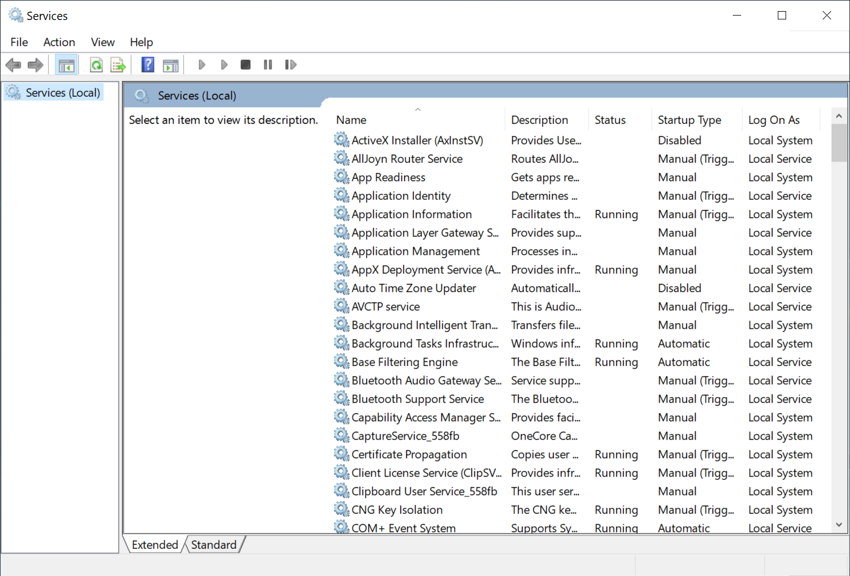Toggle the Show/Hide Action Pane icon
This screenshot has height=576, width=850.
tap(171, 65)
